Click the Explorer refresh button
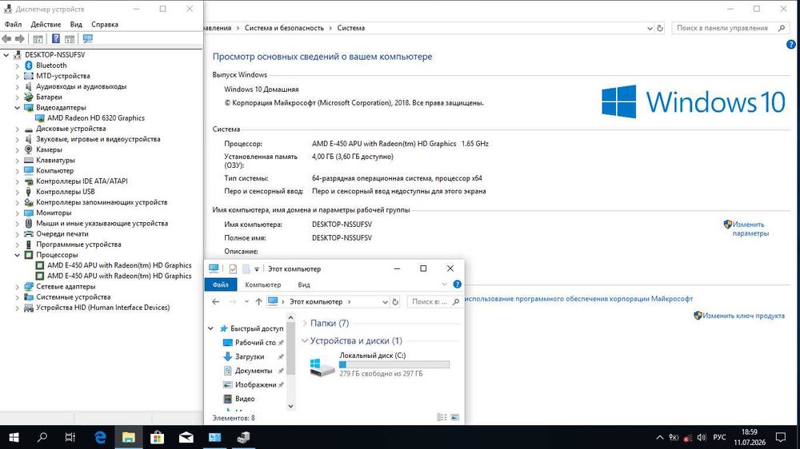 click(x=395, y=302)
